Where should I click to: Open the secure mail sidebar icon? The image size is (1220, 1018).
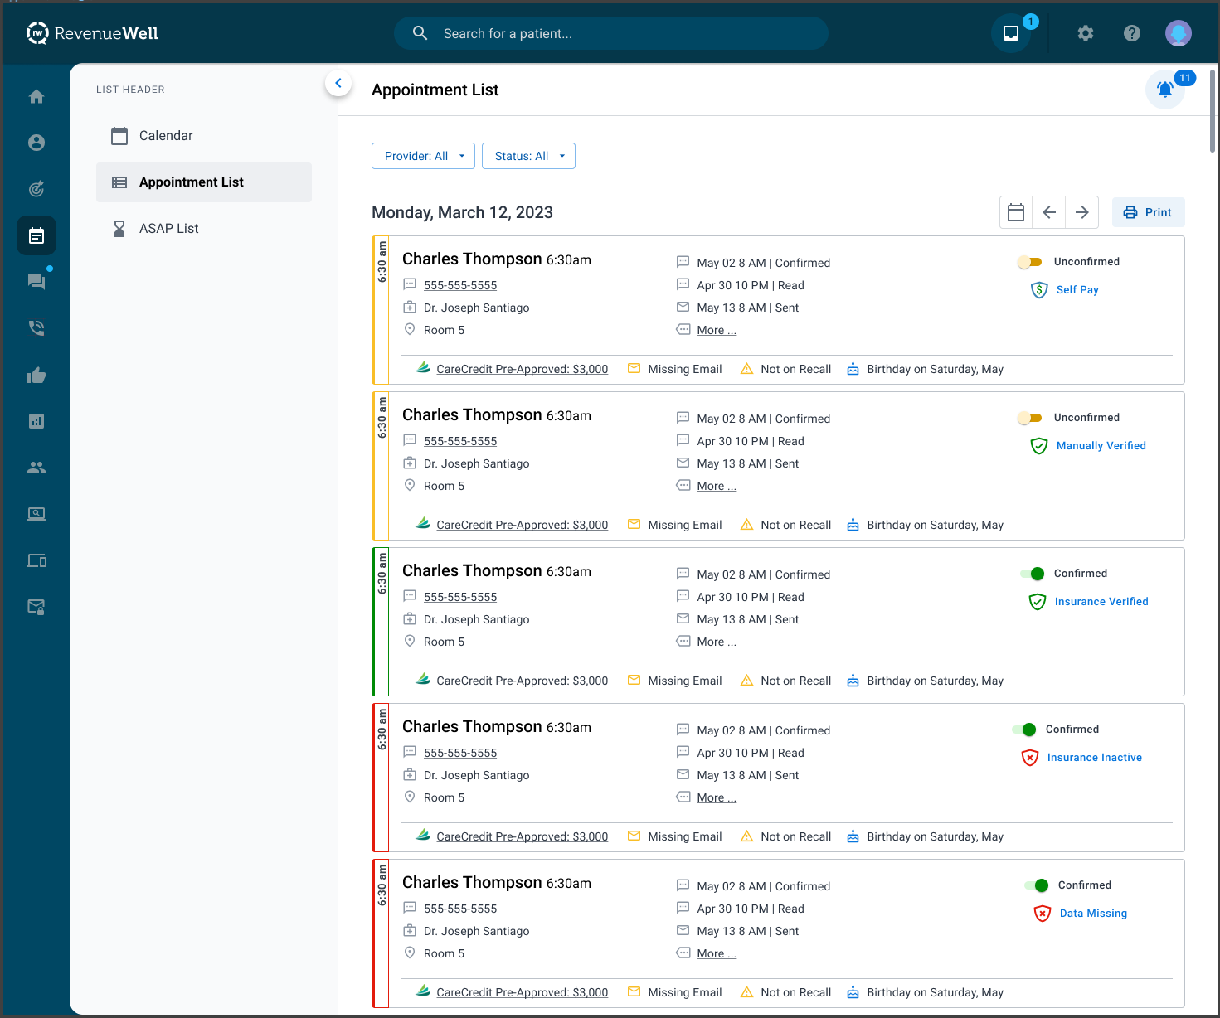36,607
